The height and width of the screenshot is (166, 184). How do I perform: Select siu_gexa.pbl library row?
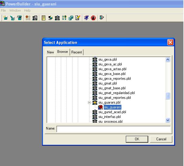[x=108, y=59]
